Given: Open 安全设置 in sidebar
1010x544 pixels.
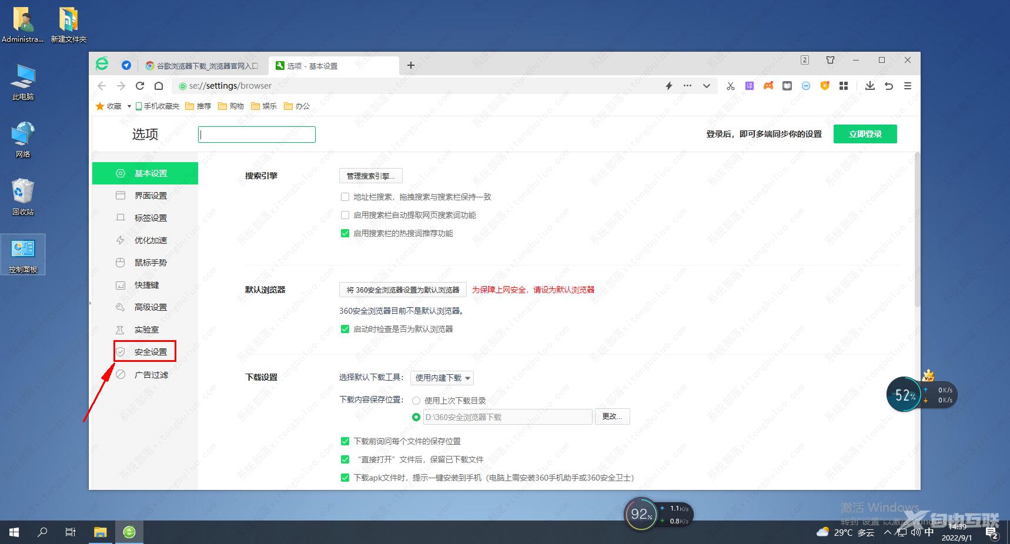Looking at the screenshot, I should coord(145,352).
